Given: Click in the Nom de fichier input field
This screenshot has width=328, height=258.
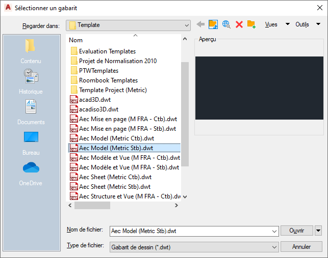Looking at the screenshot, I should pos(190,231).
